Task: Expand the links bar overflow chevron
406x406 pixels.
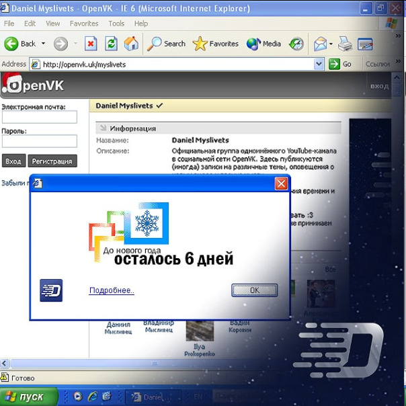Action: (x=398, y=61)
